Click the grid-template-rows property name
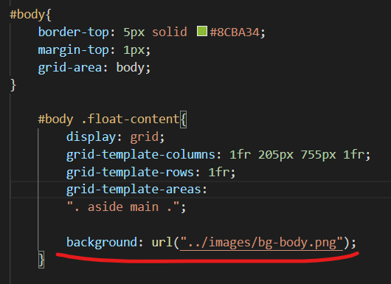Image resolution: width=391 pixels, height=284 pixels. coord(130,173)
